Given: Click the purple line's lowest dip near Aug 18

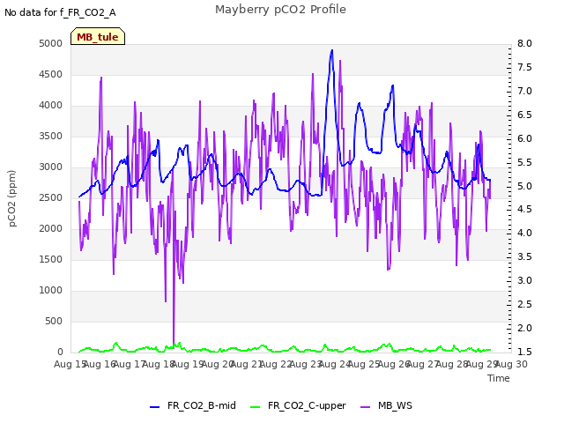Looking at the screenshot, I should point(174,346).
